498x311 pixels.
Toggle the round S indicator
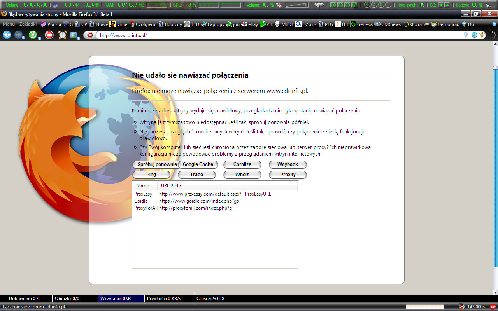pos(381,5)
